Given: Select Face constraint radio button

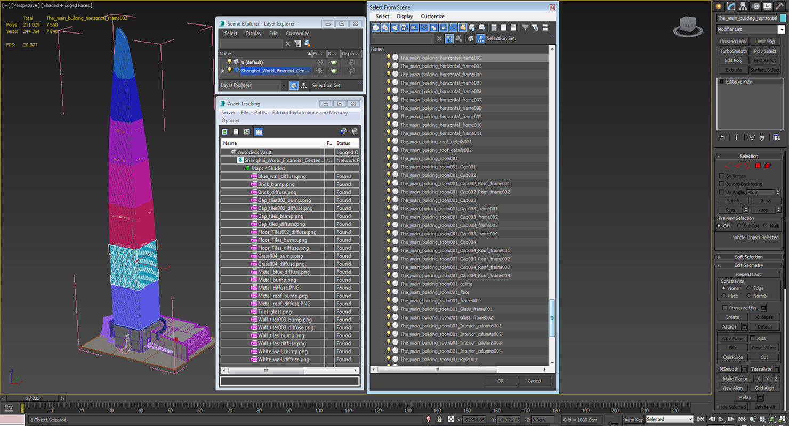Looking at the screenshot, I should [723, 296].
